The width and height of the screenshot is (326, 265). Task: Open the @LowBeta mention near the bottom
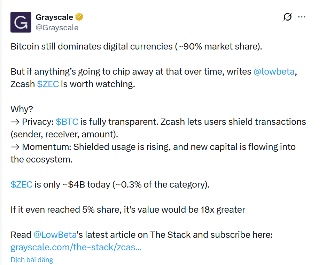click(x=55, y=235)
